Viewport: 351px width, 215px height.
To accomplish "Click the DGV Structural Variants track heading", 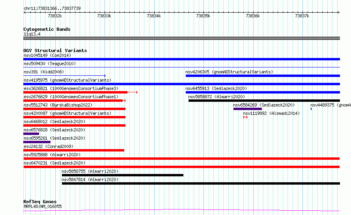I will pyautogui.click(x=55, y=50).
